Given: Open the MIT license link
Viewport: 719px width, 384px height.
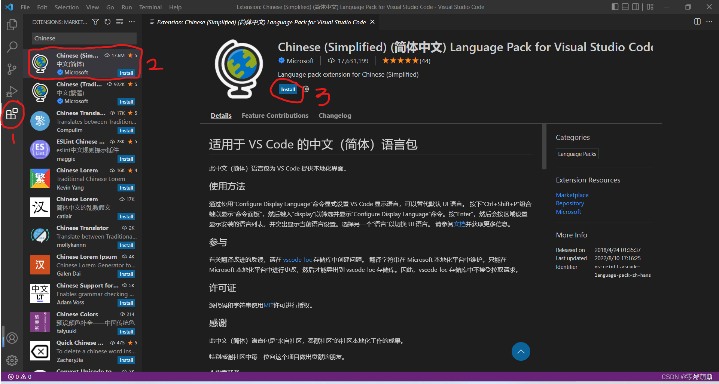Looking at the screenshot, I should tap(268, 305).
